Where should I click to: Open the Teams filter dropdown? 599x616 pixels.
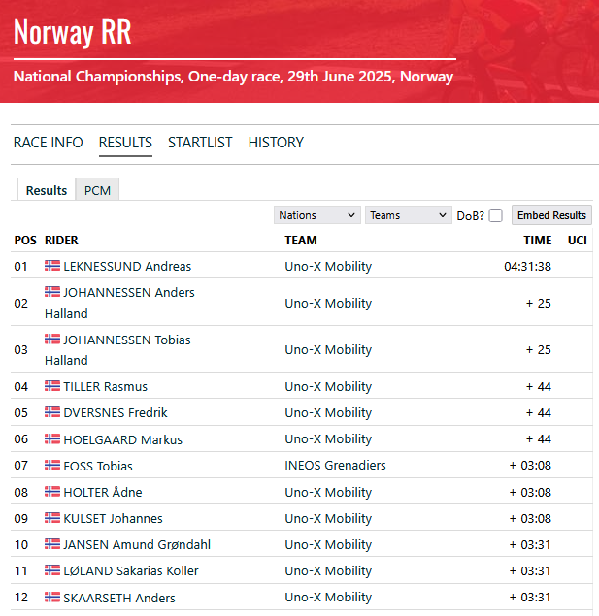click(x=409, y=215)
